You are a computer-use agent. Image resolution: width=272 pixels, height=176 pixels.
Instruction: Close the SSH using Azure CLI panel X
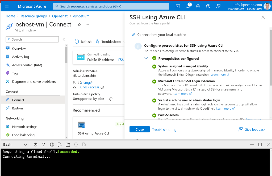point(263,17)
